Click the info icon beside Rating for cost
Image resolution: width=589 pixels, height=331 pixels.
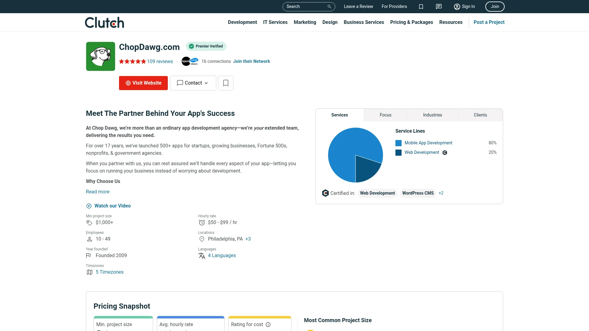(268, 325)
